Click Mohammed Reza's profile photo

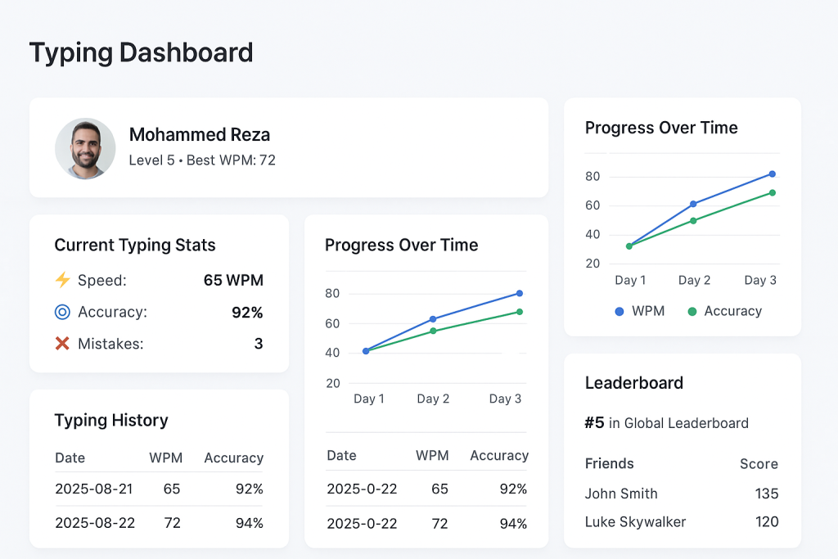point(85,148)
